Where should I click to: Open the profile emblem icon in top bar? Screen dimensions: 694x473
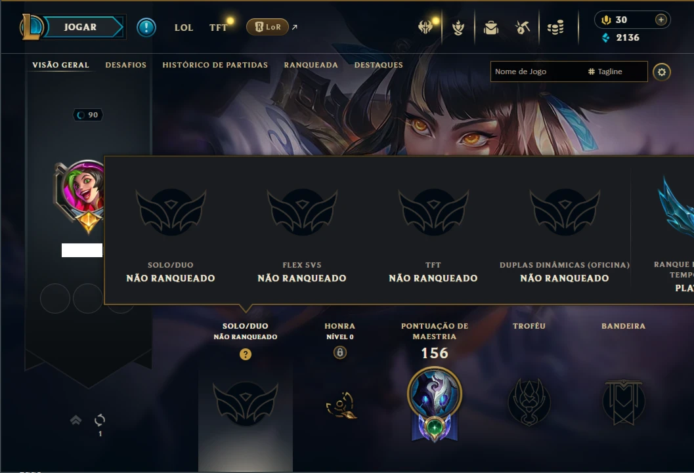coord(458,28)
